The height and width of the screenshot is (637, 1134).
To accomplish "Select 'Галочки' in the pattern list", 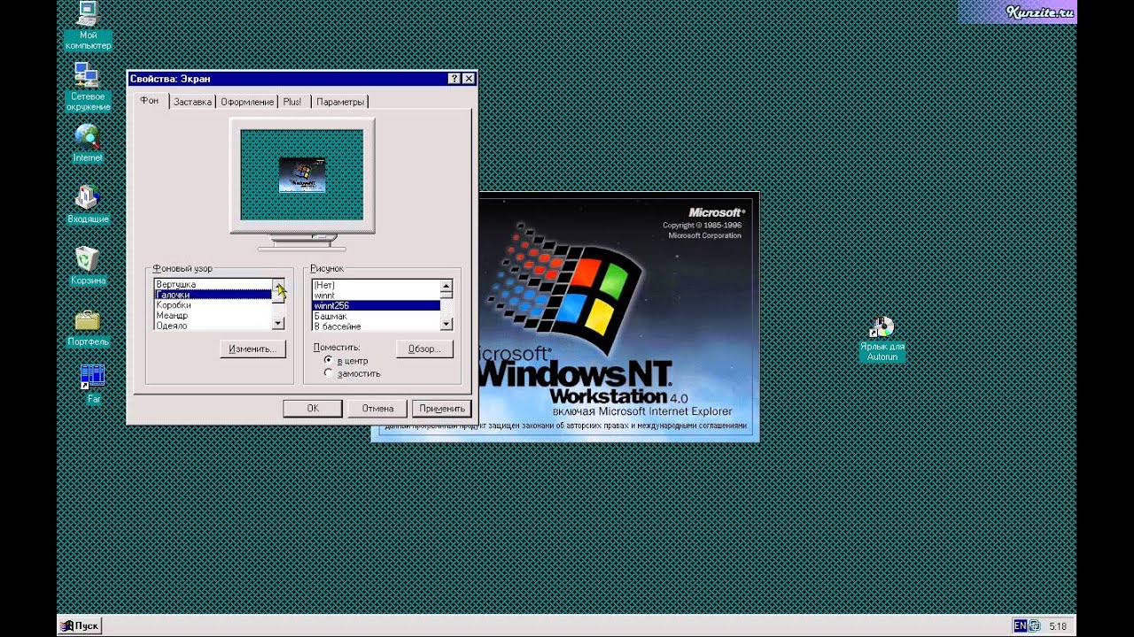I will (213, 295).
